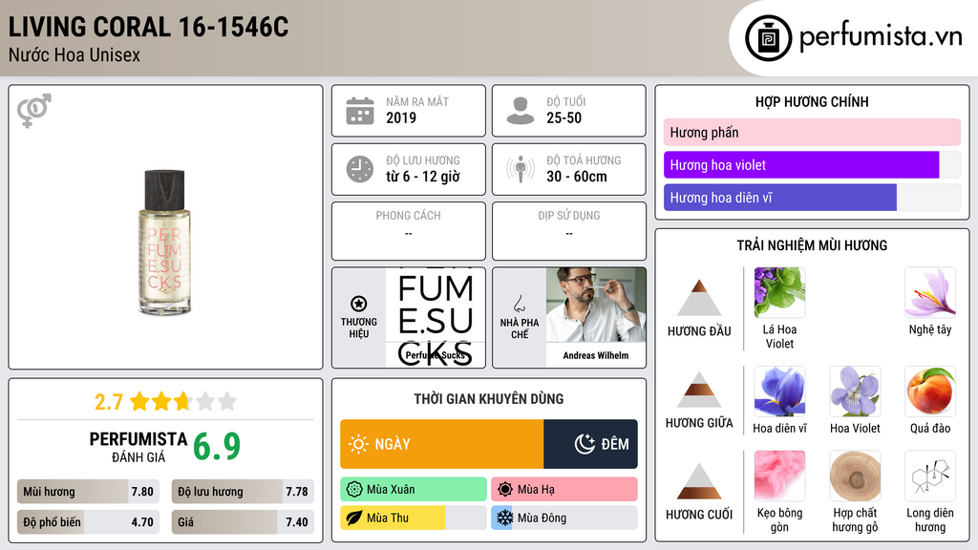Viewport: 978px width, 550px height.
Task: Open the Nghệ tây saffron note image
Action: pyautogui.click(x=930, y=292)
